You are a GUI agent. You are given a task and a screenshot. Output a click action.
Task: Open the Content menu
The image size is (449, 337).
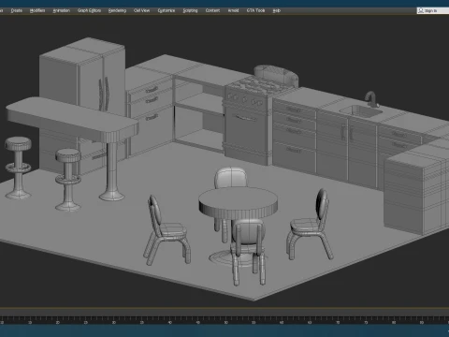point(212,10)
